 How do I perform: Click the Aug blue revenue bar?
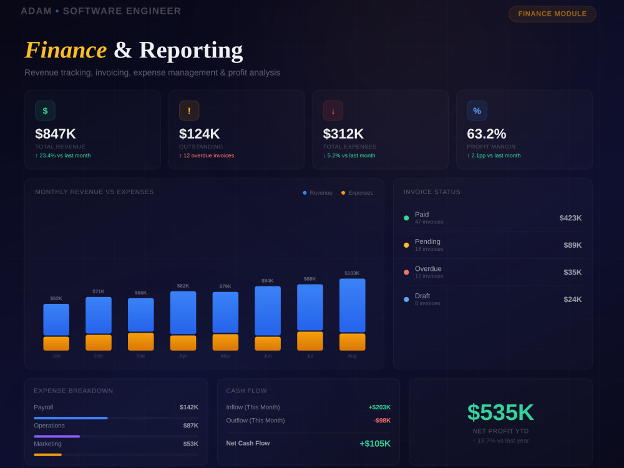coord(352,305)
